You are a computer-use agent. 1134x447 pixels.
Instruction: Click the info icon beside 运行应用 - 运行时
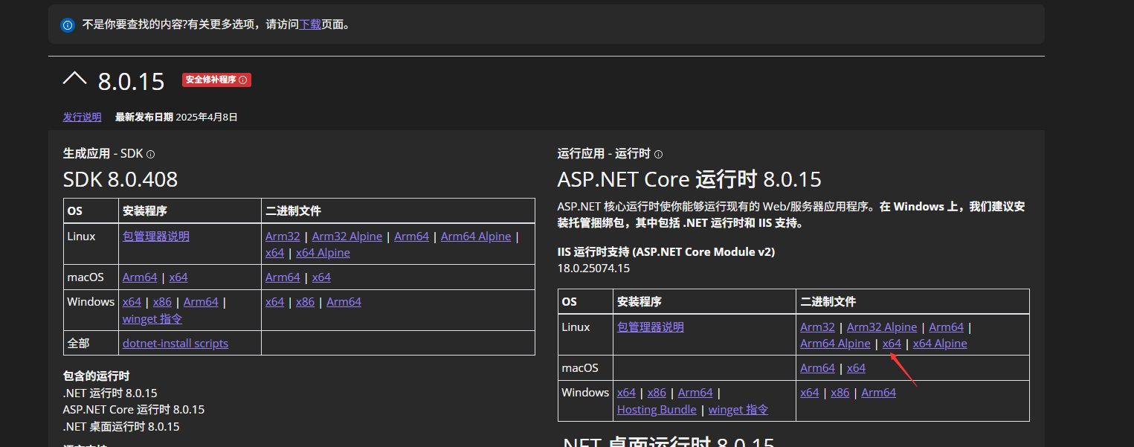point(658,154)
